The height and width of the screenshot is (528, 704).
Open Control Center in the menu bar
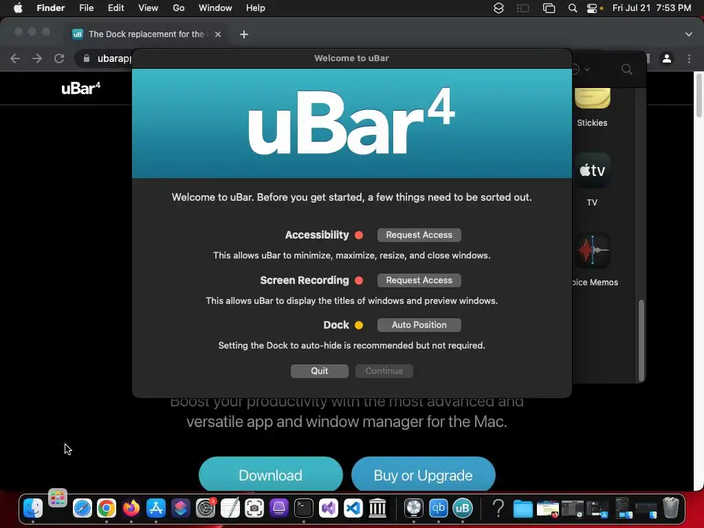[592, 8]
